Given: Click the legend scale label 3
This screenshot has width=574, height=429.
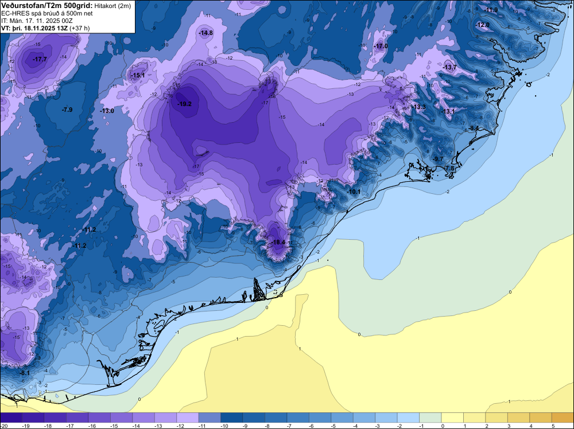Looking at the screenshot, I should 509,426.
